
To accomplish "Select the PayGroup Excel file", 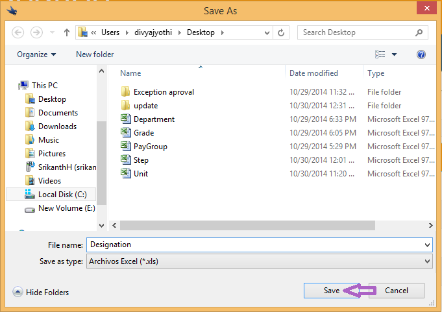I will coord(150,147).
